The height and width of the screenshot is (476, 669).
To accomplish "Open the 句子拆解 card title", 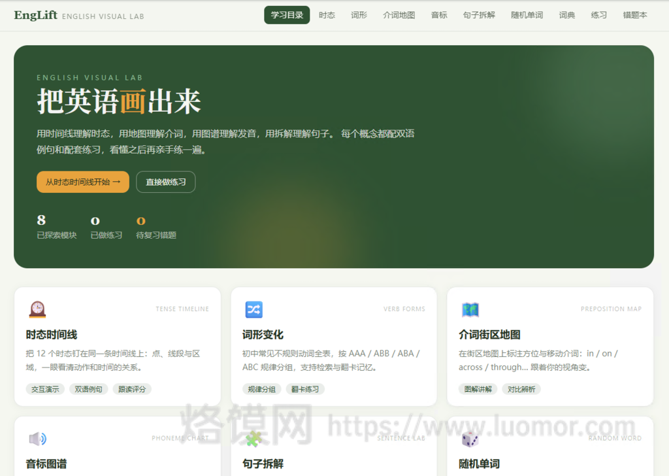I will point(263,464).
